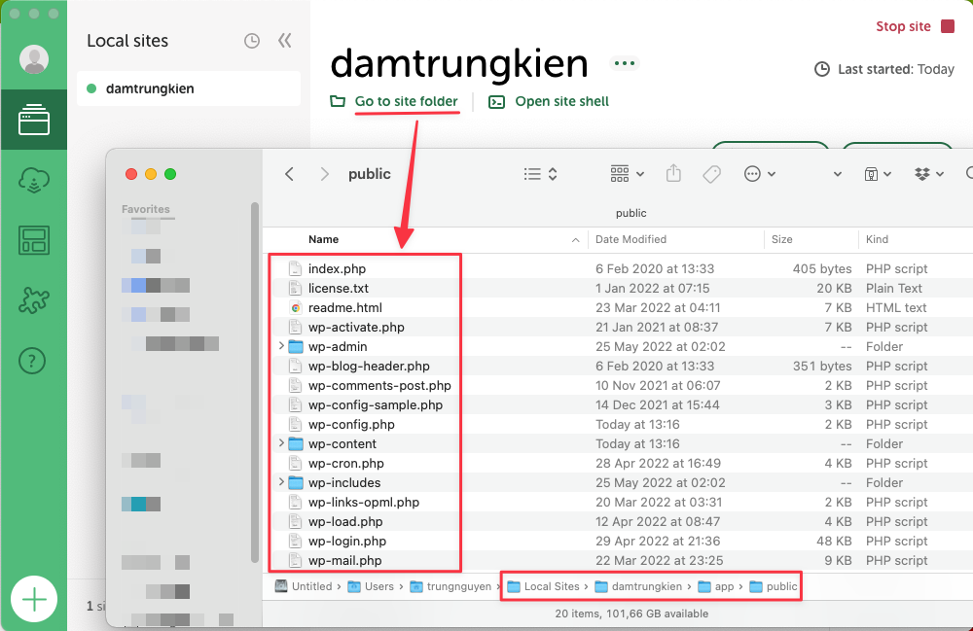Expand the wp-admin folder
Screen dimensions: 973x631
tap(281, 346)
